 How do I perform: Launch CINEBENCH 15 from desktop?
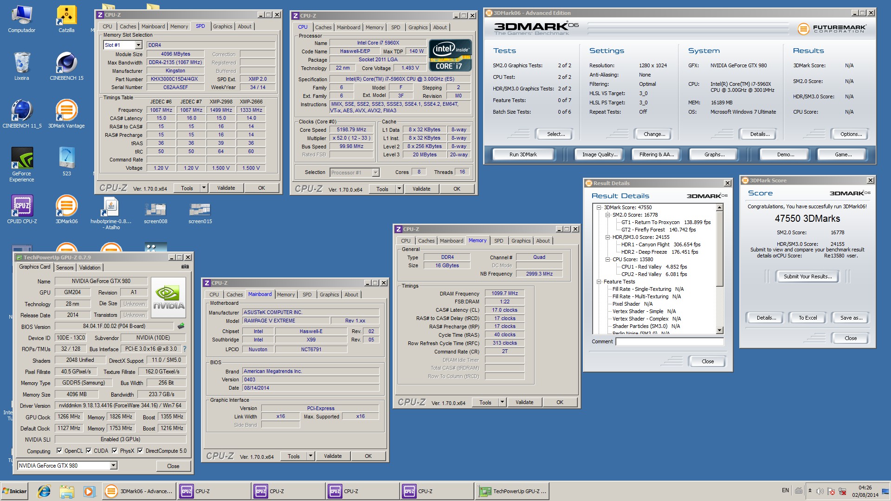(x=66, y=66)
